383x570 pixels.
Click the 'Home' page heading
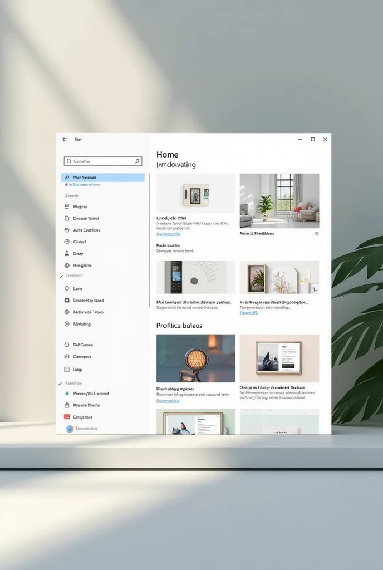(x=167, y=155)
